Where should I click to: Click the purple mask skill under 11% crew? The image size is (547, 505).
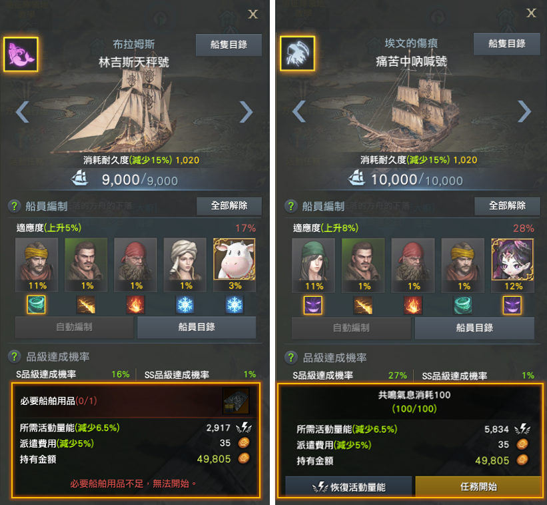[312, 306]
